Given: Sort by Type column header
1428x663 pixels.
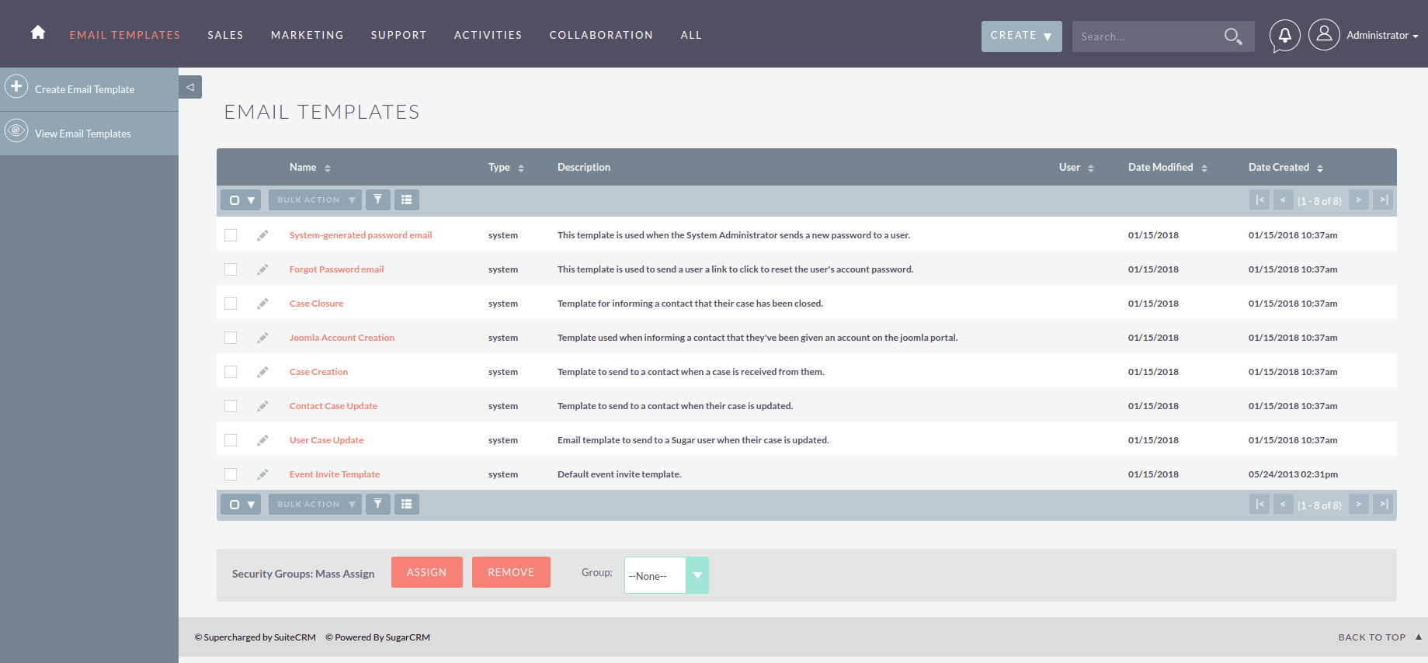Looking at the screenshot, I should click(506, 167).
